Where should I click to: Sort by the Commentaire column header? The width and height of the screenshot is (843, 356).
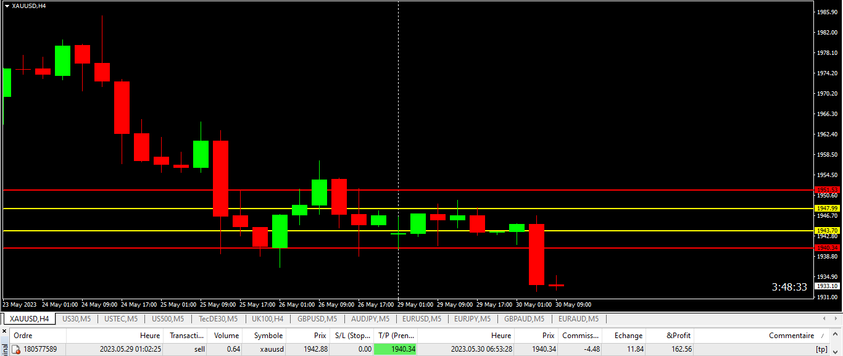762,336
